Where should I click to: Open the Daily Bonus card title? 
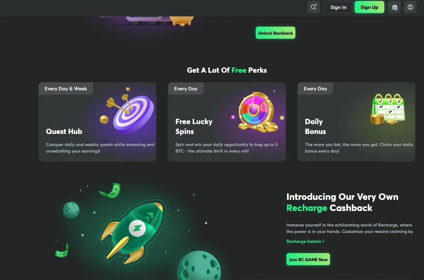tap(315, 127)
